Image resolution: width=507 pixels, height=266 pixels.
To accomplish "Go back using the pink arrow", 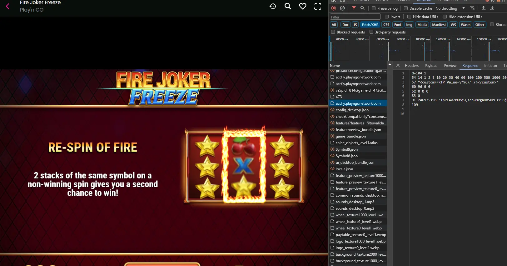I will (x=8, y=6).
